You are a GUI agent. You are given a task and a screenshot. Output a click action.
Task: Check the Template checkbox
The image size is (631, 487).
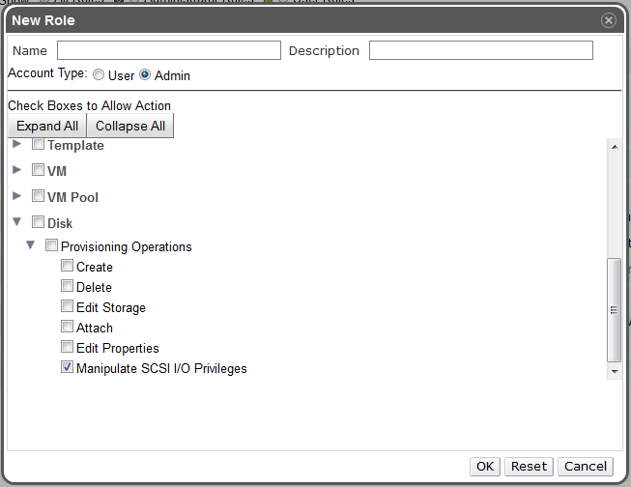tap(39, 145)
